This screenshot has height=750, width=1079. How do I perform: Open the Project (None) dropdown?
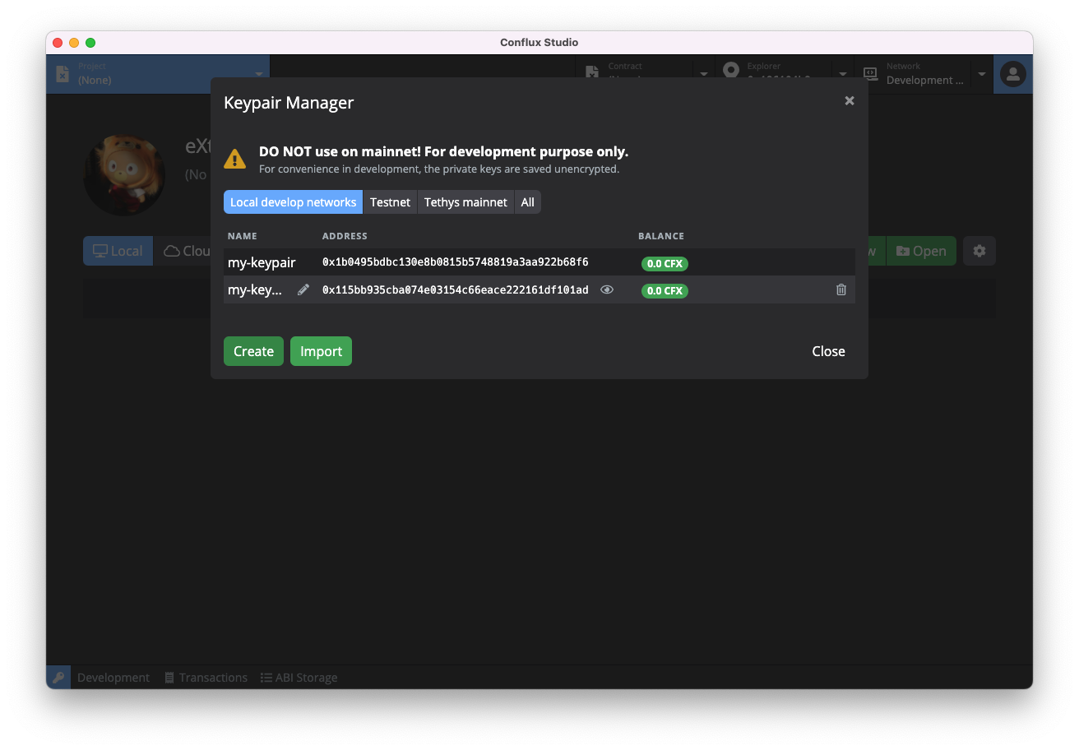click(x=158, y=73)
